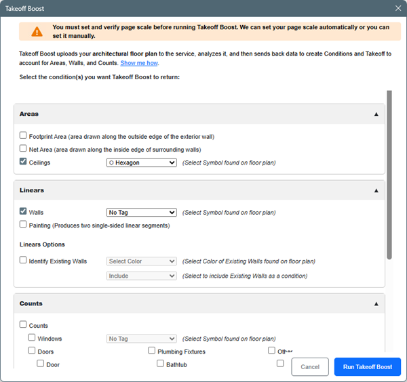Click the orange warning triangle icon
407x382 pixels.
(x=37, y=32)
